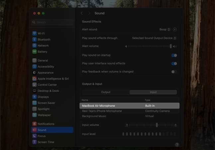Click the help question mark button
Screen dimensions: 215x150
pos(177,144)
